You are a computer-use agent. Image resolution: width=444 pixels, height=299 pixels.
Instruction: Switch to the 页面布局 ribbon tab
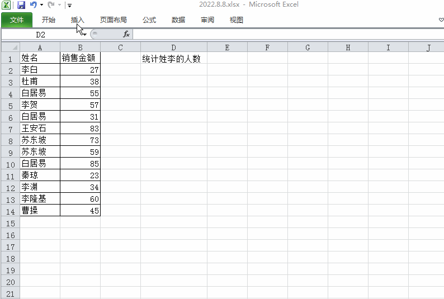click(x=114, y=20)
